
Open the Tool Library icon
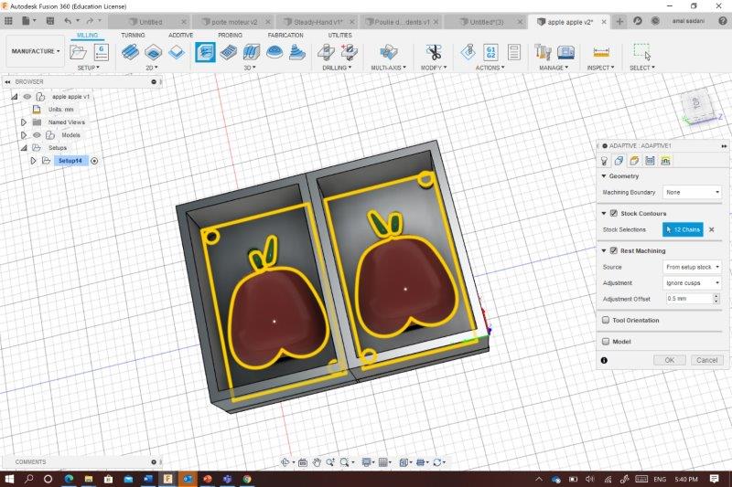543,52
